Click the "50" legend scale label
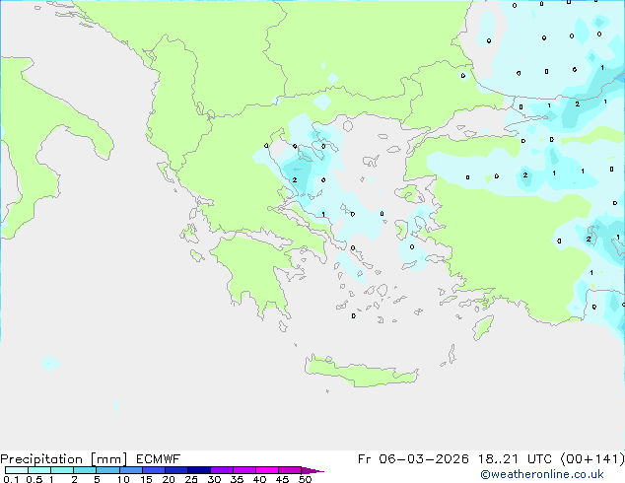The image size is (625, 483). [306, 479]
